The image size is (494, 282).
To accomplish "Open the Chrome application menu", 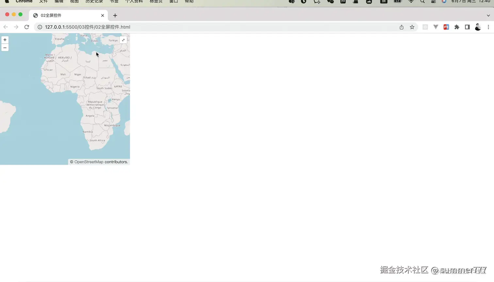I will coord(24,1).
